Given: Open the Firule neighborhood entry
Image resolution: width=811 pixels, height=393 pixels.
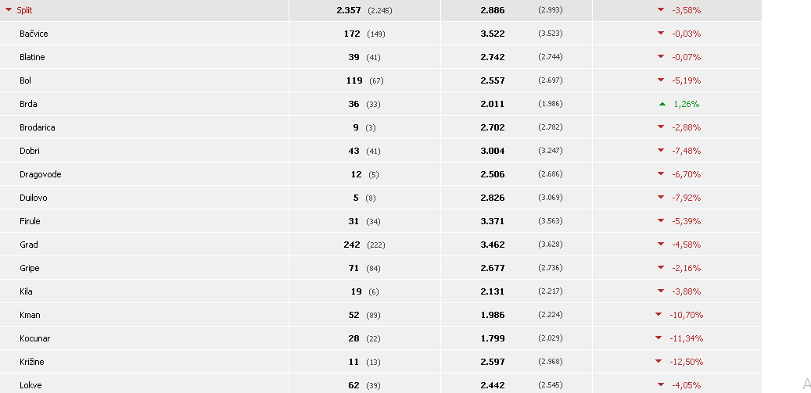Looking at the screenshot, I should tap(30, 221).
